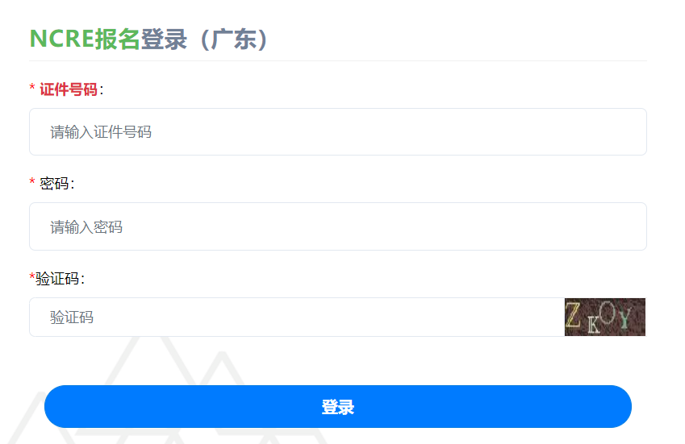This screenshot has height=444, width=685.
Task: Focus the 密码 password field
Action: click(x=337, y=226)
